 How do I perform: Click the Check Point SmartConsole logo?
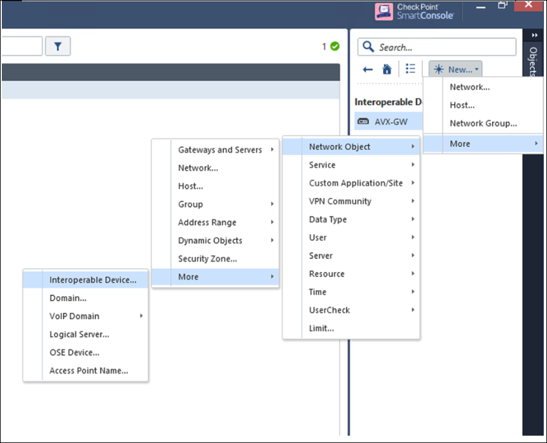416,12
